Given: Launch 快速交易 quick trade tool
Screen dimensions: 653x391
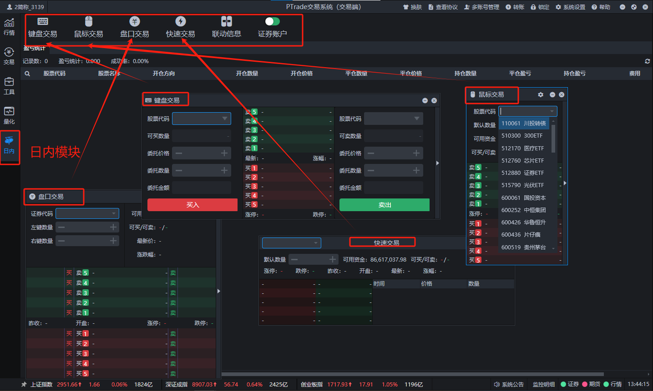Looking at the screenshot, I should coord(180,28).
